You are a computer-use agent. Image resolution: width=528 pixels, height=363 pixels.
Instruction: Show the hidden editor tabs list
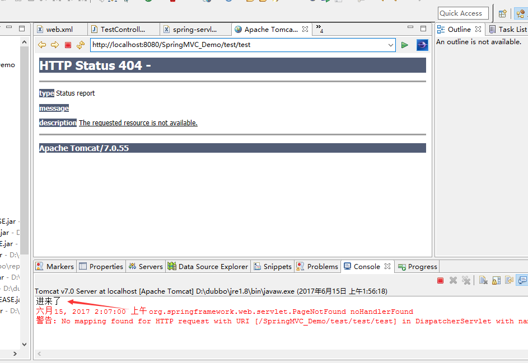[x=319, y=29]
